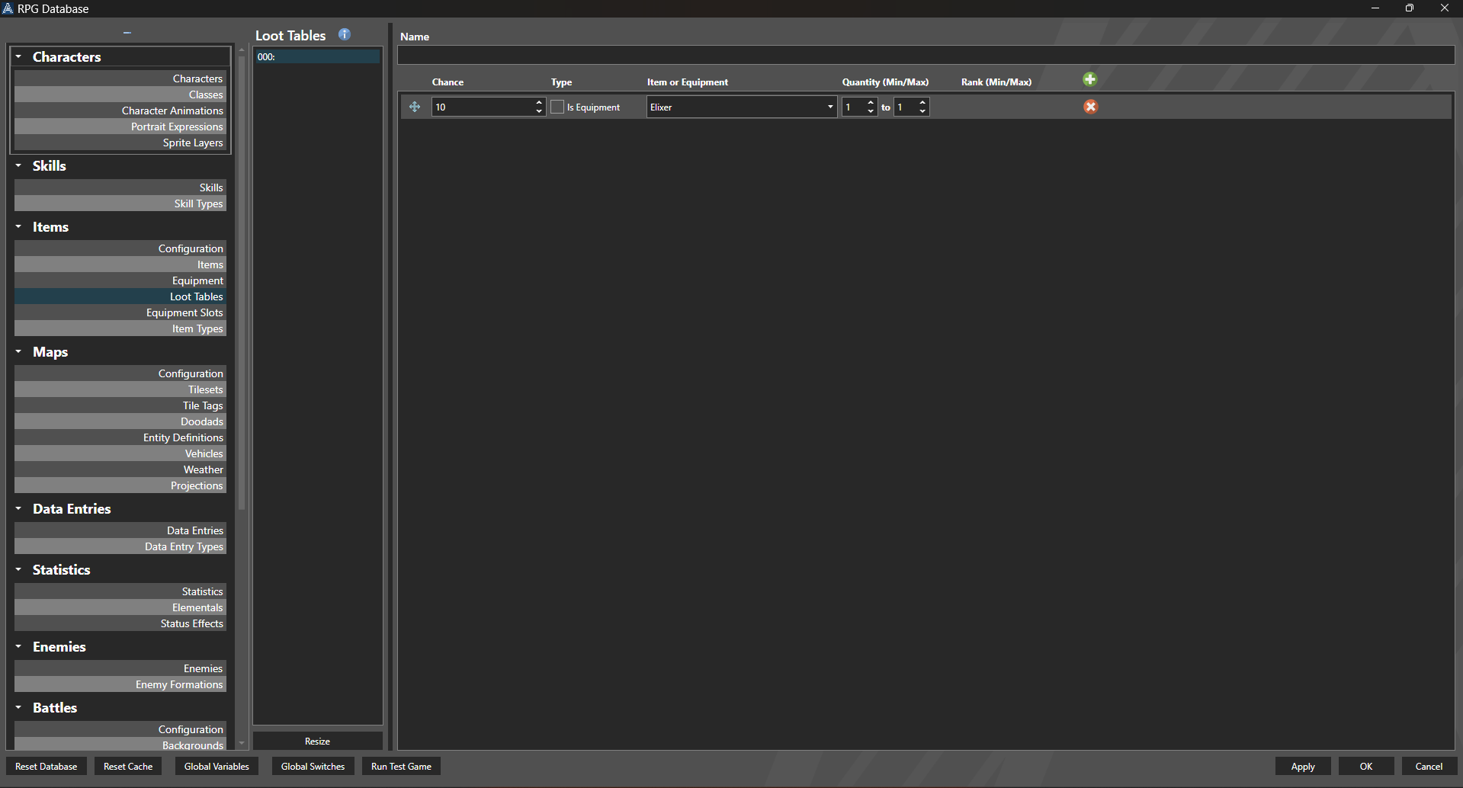Increase the minimum quantity spinner
This screenshot has height=788, width=1463.
click(x=871, y=102)
